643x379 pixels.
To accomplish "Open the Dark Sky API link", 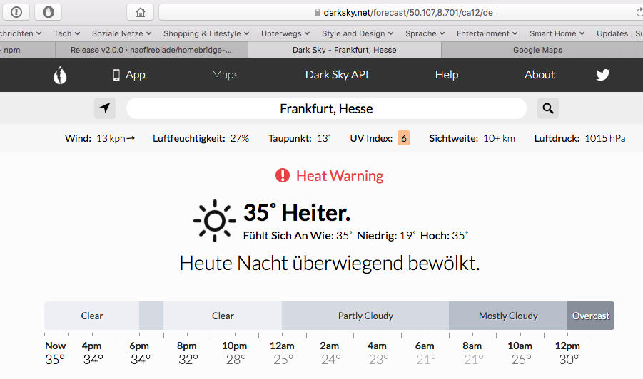I will [337, 75].
